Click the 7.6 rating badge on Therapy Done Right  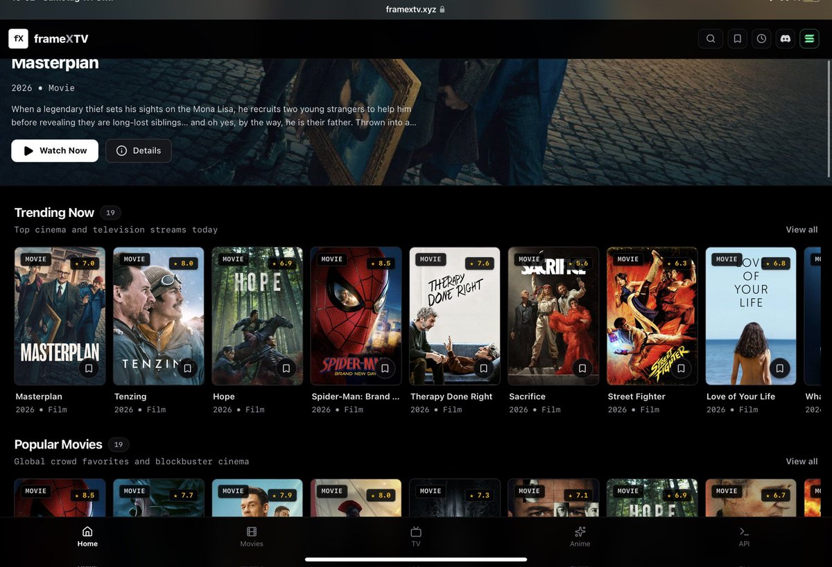click(x=480, y=263)
